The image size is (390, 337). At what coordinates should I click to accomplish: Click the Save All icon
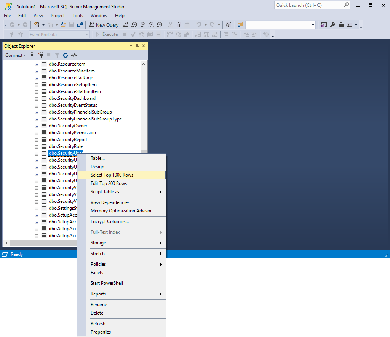coord(80,25)
